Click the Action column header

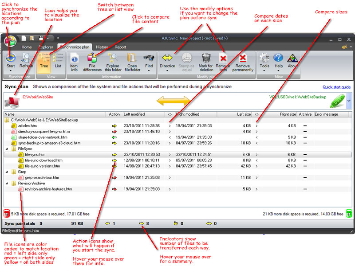(114, 114)
